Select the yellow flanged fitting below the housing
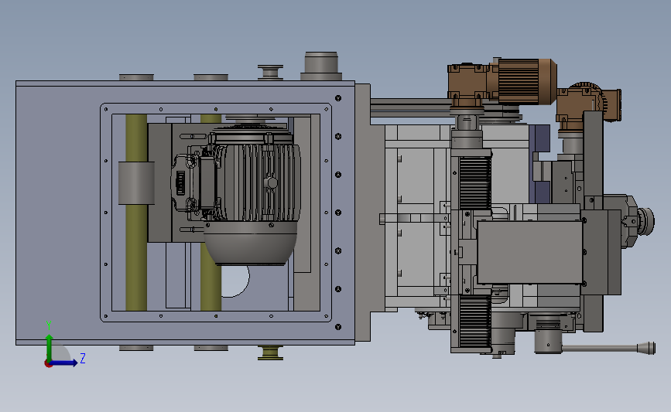The width and height of the screenshot is (671, 412). click(270, 353)
